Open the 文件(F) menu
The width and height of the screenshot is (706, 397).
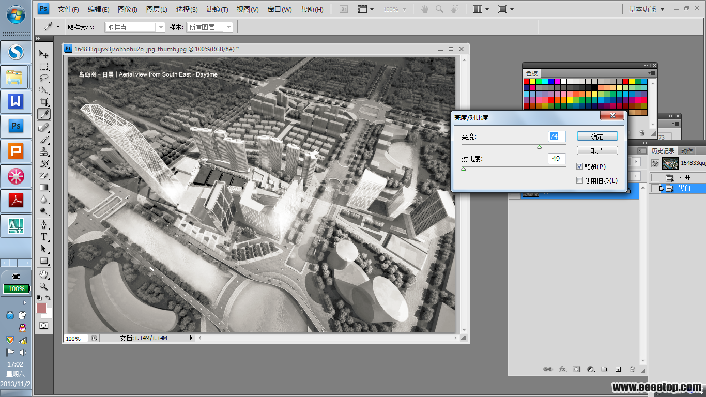point(68,10)
